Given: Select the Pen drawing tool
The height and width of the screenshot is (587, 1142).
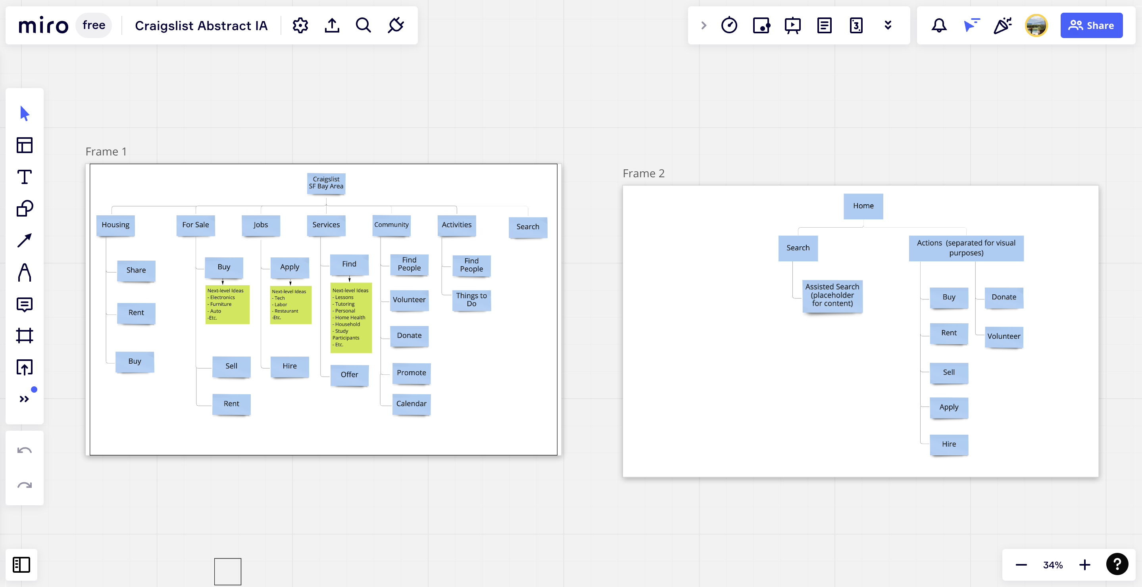Looking at the screenshot, I should 24,272.
